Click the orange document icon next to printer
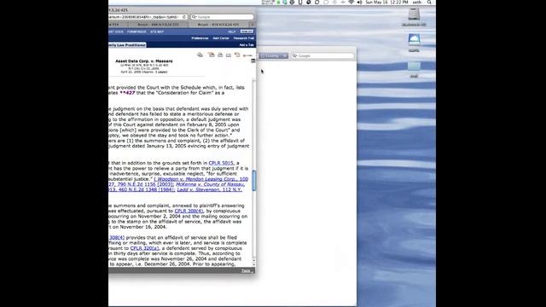 point(211,55)
